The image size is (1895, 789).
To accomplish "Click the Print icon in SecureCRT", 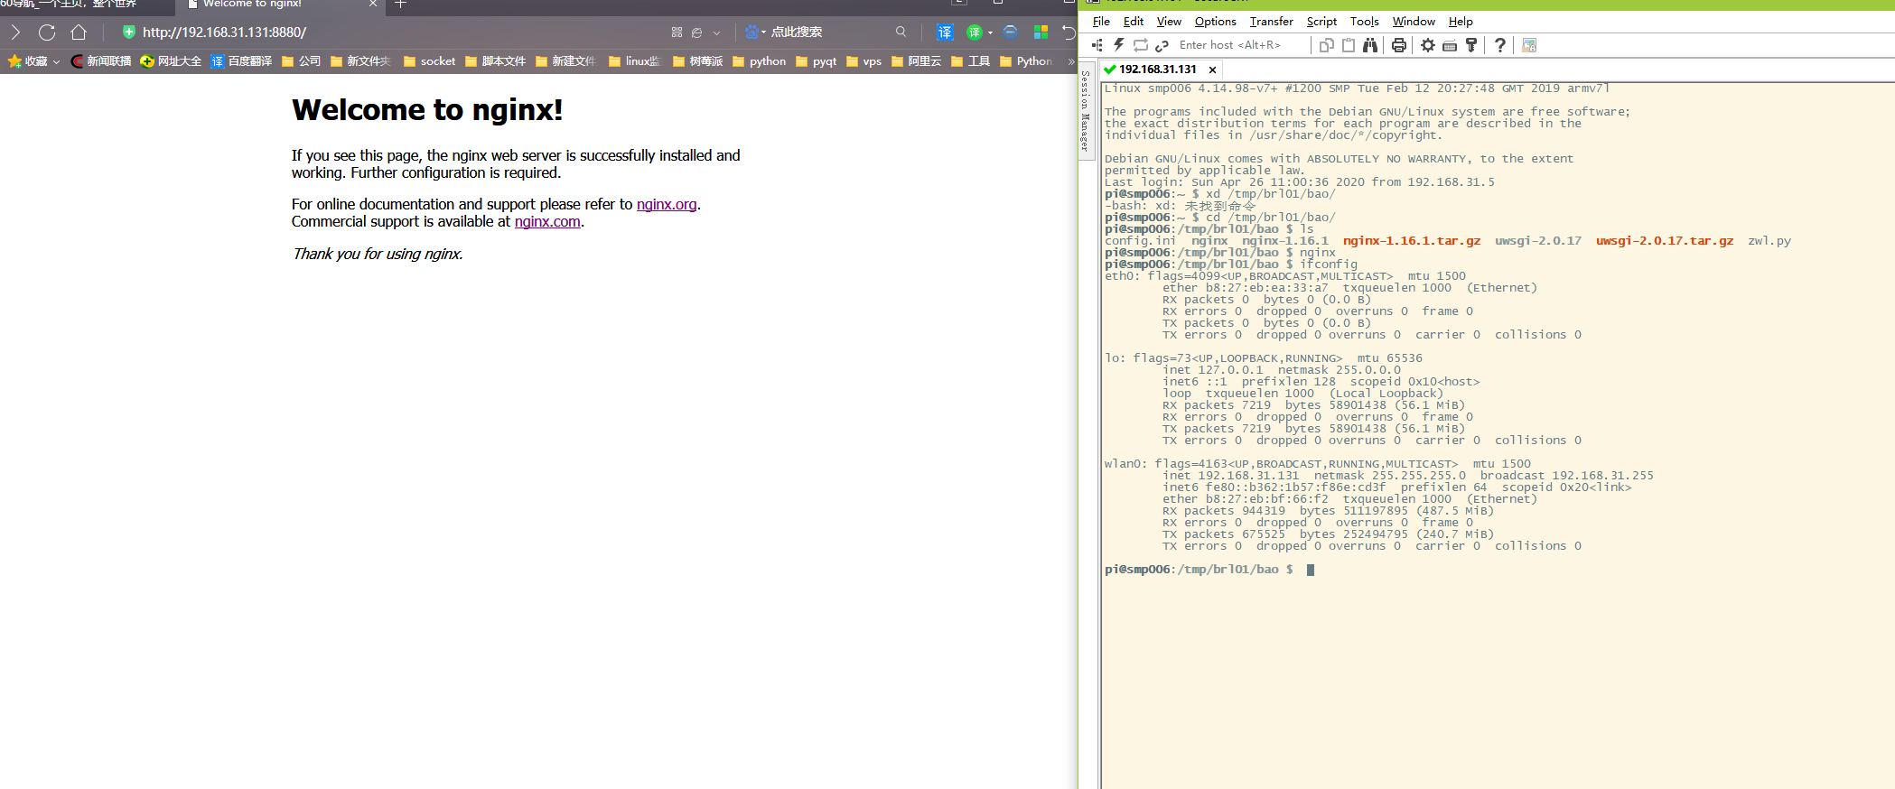I will [x=1399, y=45].
